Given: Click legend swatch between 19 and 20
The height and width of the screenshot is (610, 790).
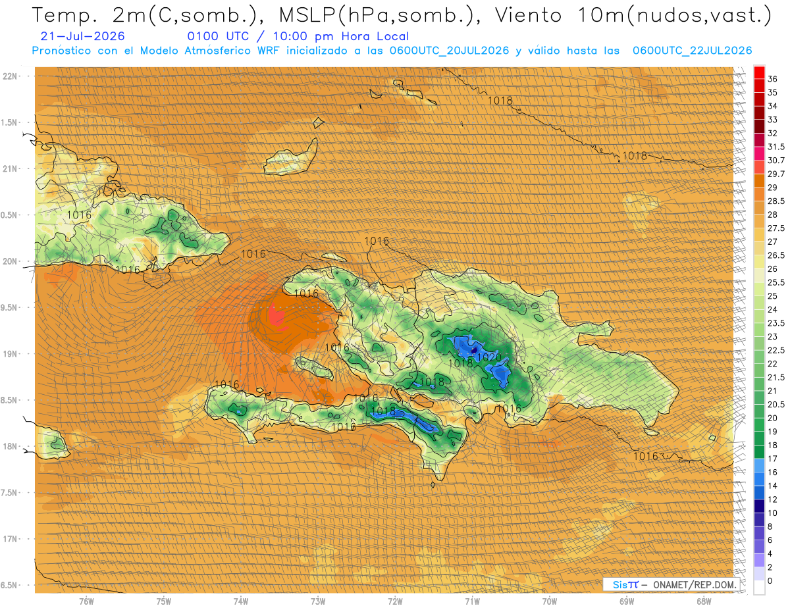Looking at the screenshot, I should click(759, 424).
